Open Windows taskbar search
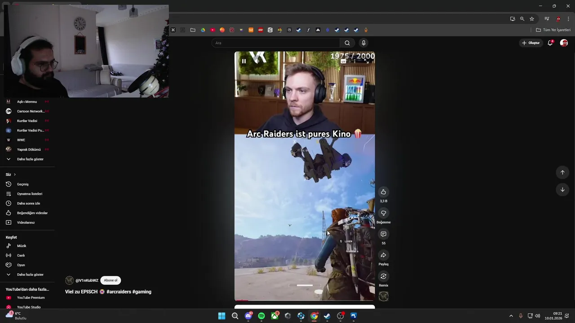This screenshot has width=575, height=323. click(235, 316)
